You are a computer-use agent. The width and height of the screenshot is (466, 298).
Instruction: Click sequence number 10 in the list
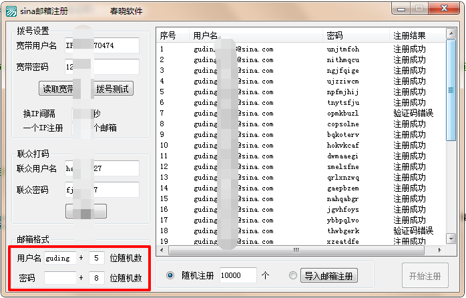[164, 146]
